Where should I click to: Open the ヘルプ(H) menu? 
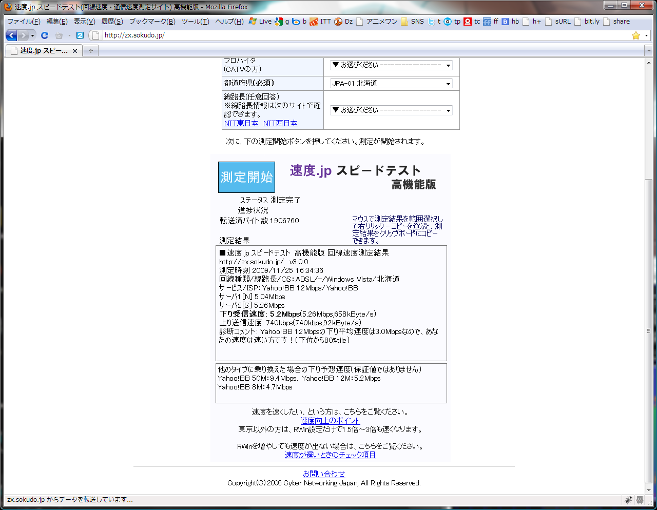pos(229,22)
